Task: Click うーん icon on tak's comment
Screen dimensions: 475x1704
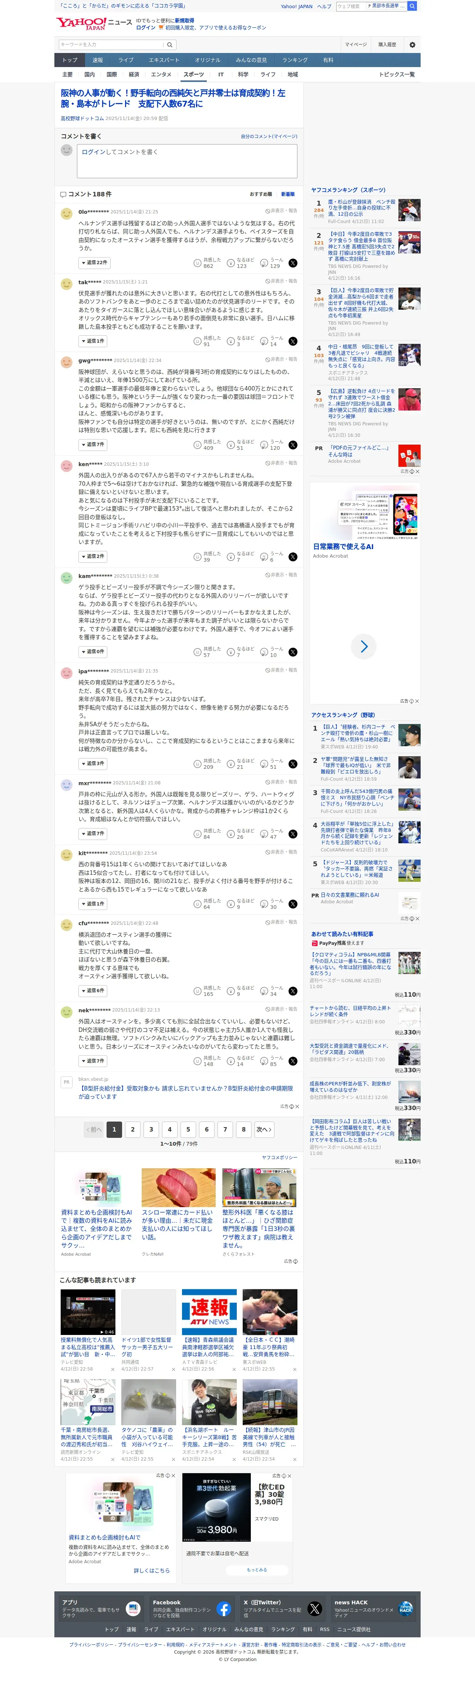Action: [x=264, y=341]
